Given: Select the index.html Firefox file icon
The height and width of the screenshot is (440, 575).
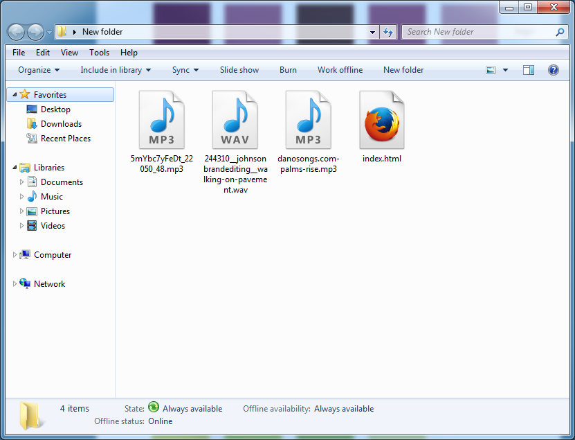Looking at the screenshot, I should [382, 120].
